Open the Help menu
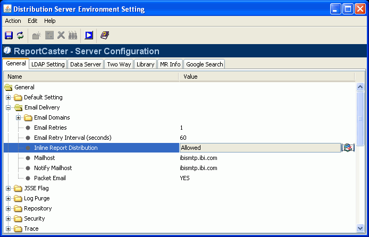 coord(50,21)
